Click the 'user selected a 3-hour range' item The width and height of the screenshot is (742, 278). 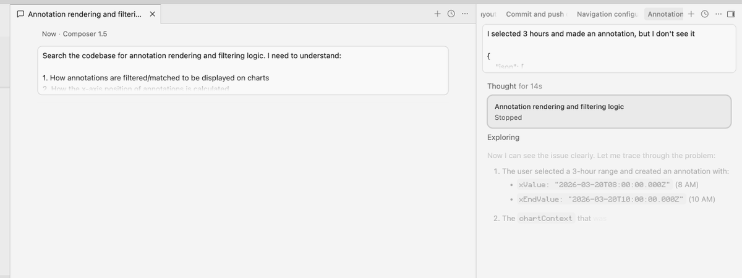click(615, 171)
